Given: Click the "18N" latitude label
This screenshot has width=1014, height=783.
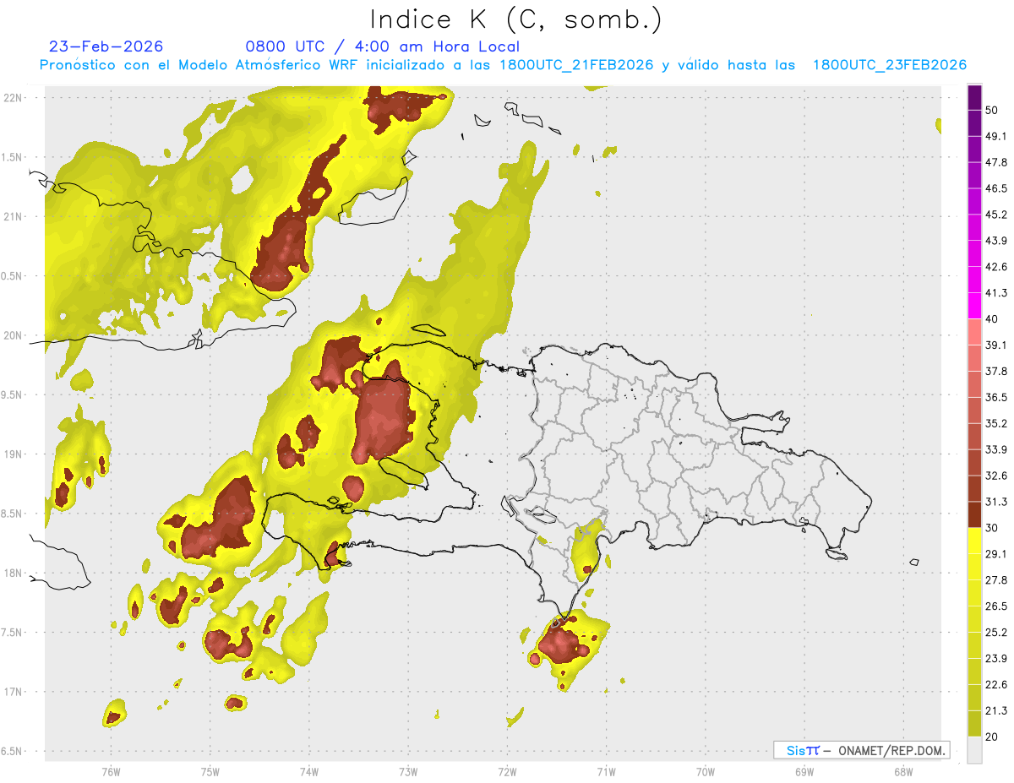Looking at the screenshot, I should [14, 573].
